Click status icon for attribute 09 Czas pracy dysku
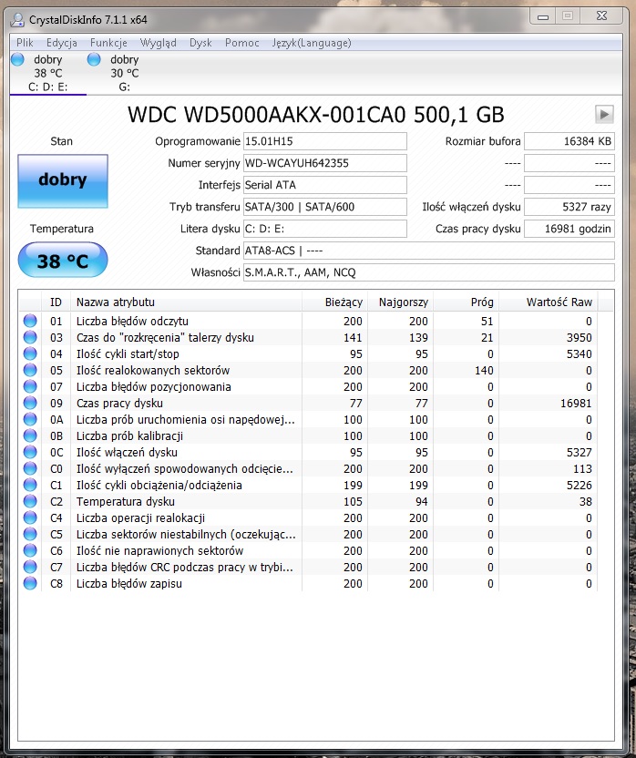The image size is (636, 758). click(x=30, y=404)
